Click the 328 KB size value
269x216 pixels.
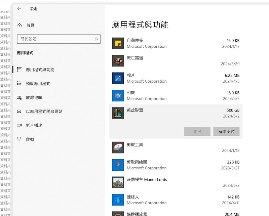[x=233, y=162]
